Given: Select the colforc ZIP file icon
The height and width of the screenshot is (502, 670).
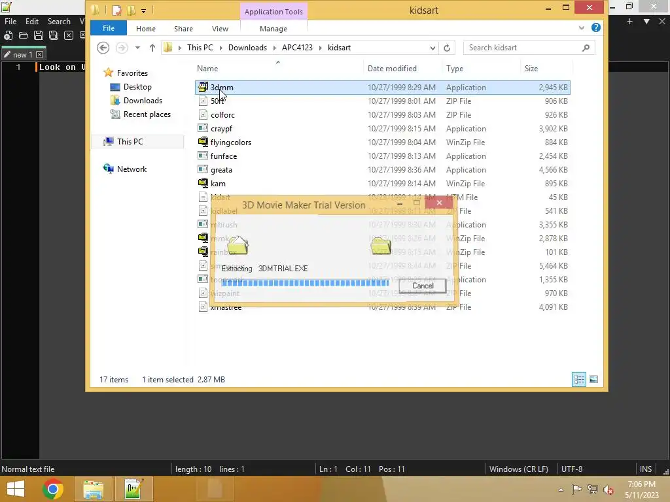Looking at the screenshot, I should [203, 115].
